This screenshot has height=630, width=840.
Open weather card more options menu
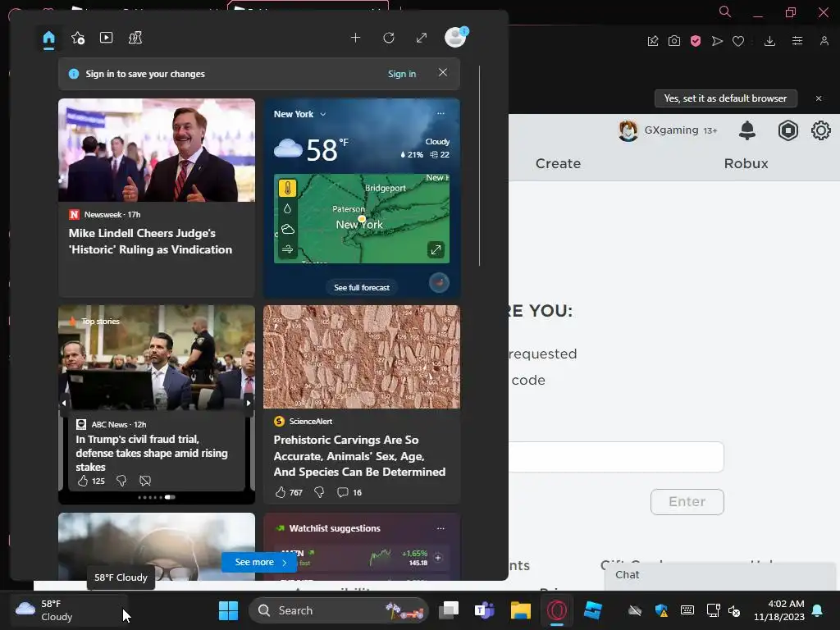tap(441, 113)
